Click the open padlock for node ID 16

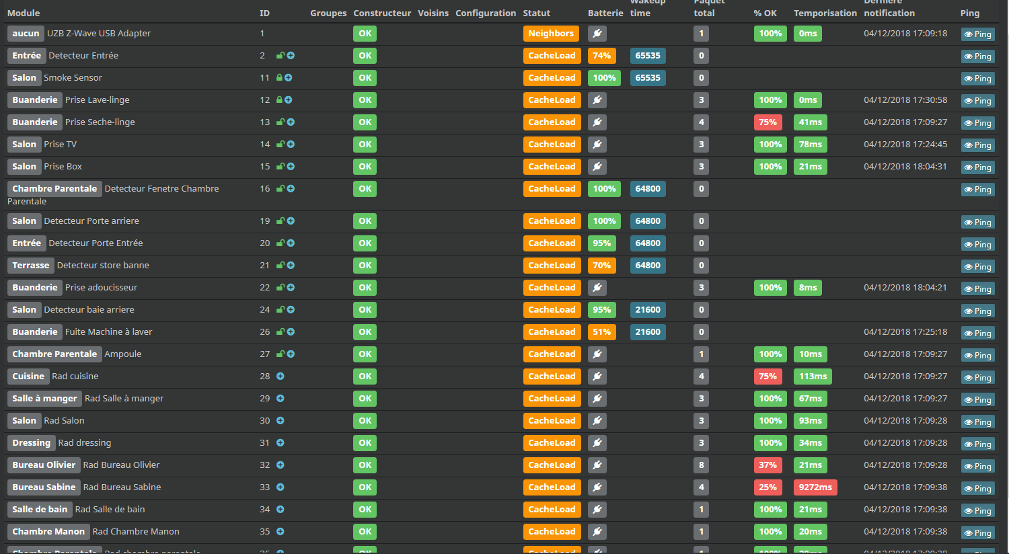(x=280, y=189)
